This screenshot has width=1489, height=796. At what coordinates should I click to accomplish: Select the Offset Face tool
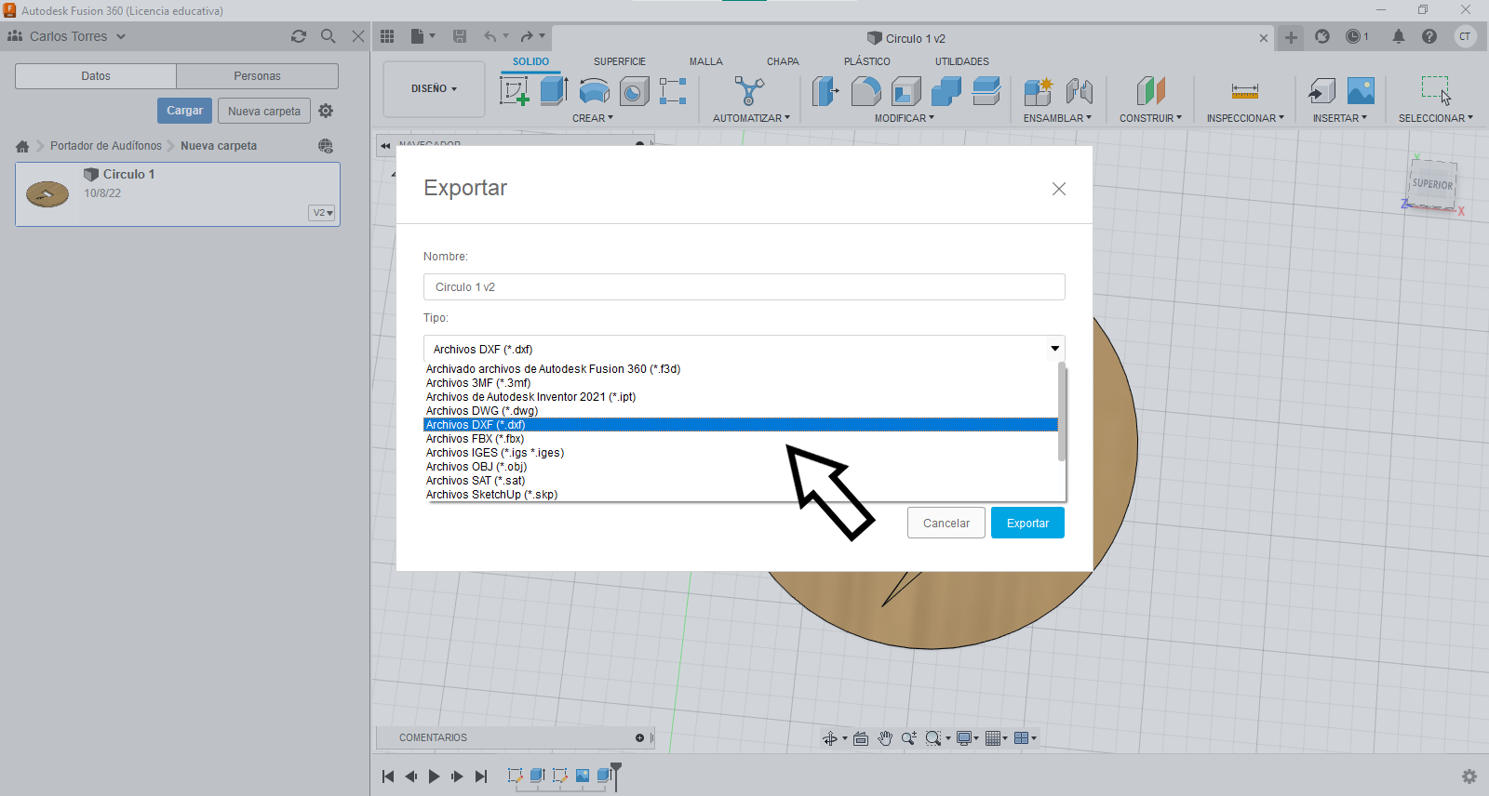tap(986, 91)
